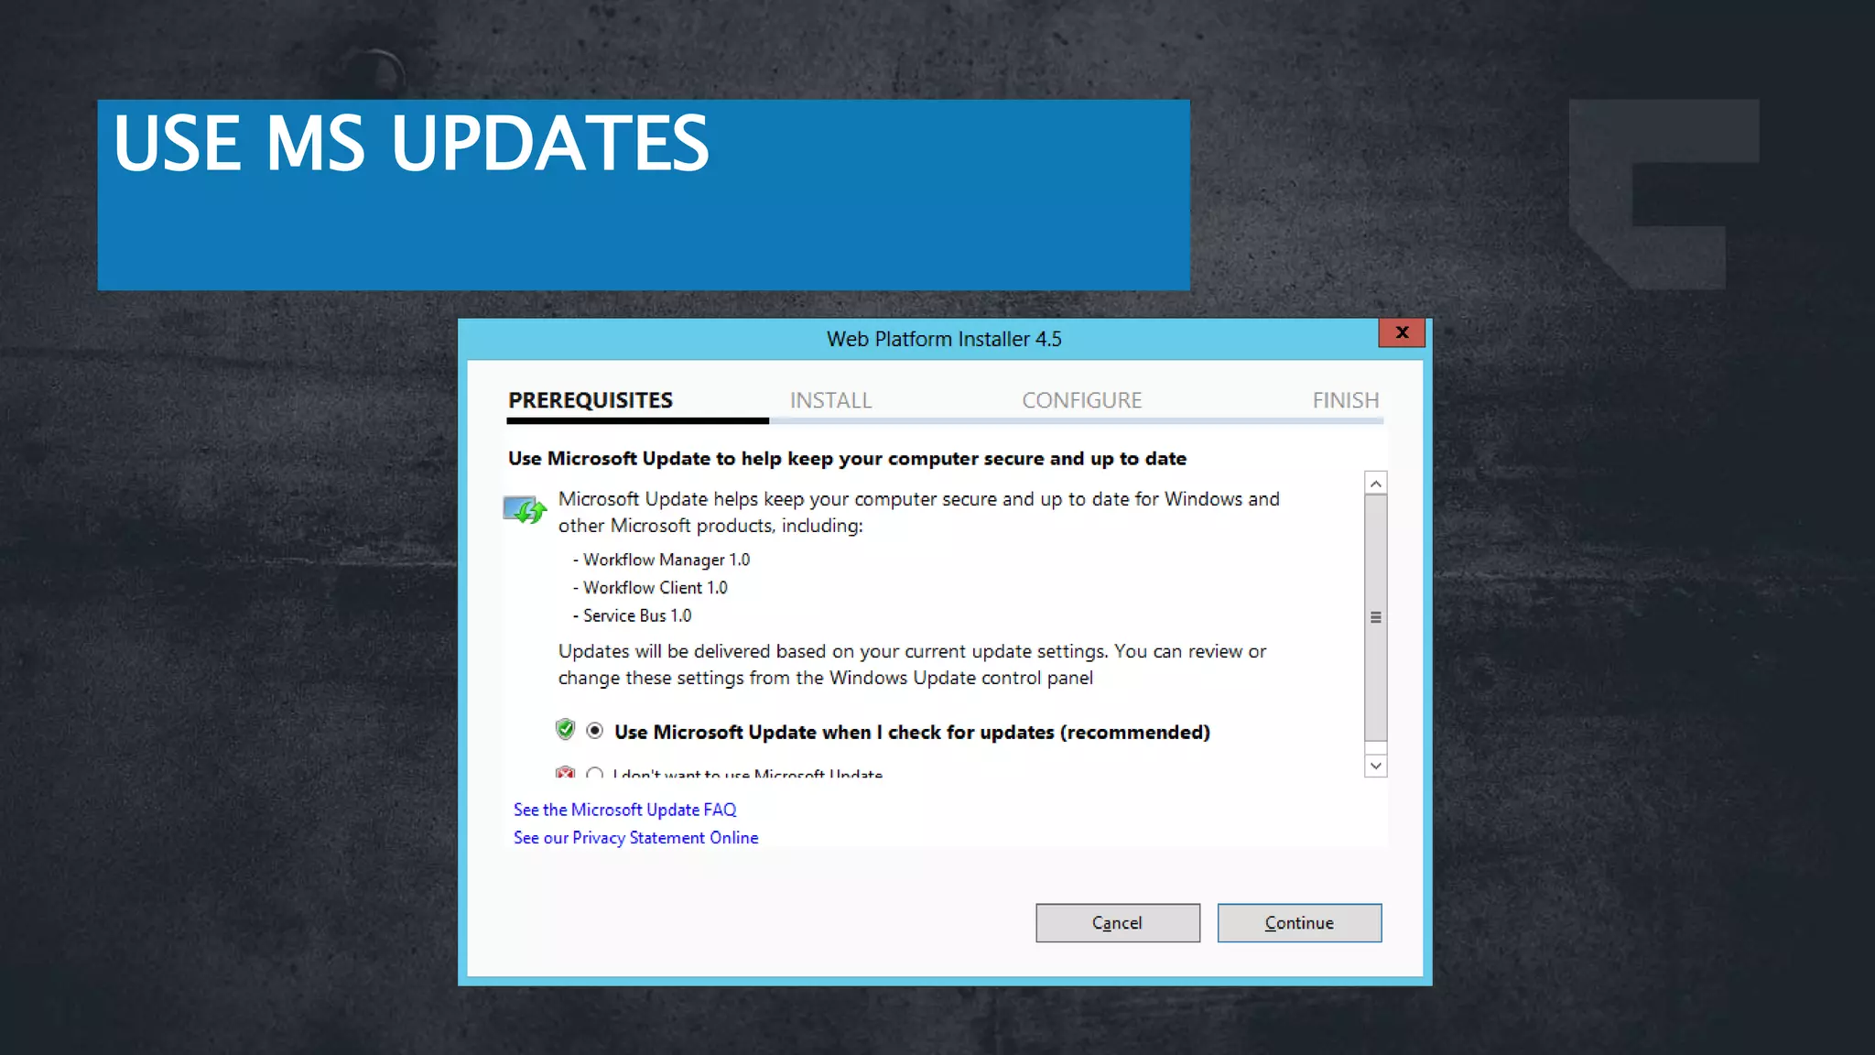Click the Workflow Manager 1.0 list entry
Viewport: 1875px width, 1055px height.
666,560
